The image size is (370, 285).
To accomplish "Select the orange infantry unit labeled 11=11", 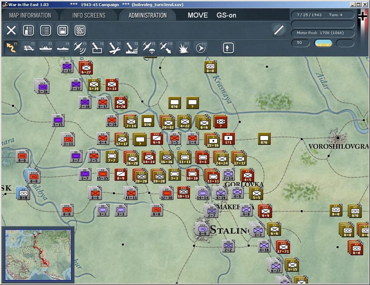I will (131, 193).
